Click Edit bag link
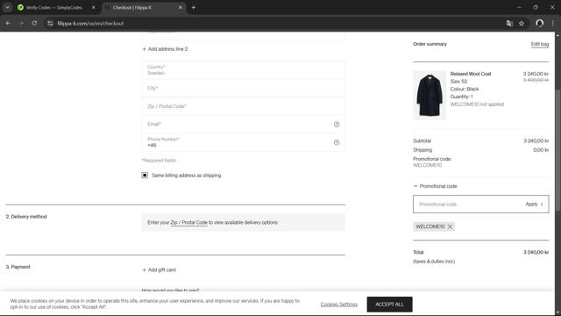The height and width of the screenshot is (316, 561). [x=540, y=44]
